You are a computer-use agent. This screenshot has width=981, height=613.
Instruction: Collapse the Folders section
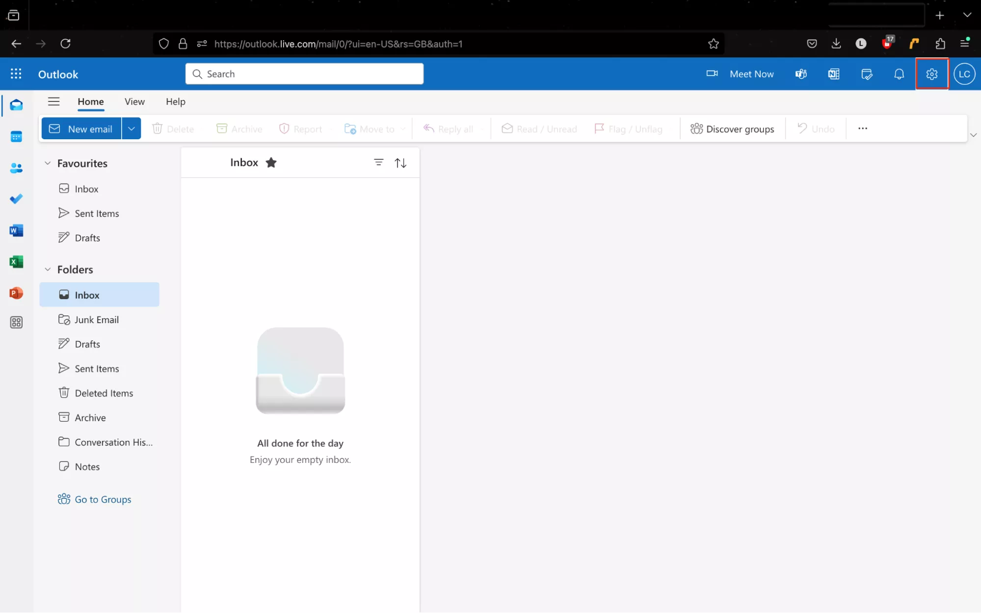(x=48, y=269)
